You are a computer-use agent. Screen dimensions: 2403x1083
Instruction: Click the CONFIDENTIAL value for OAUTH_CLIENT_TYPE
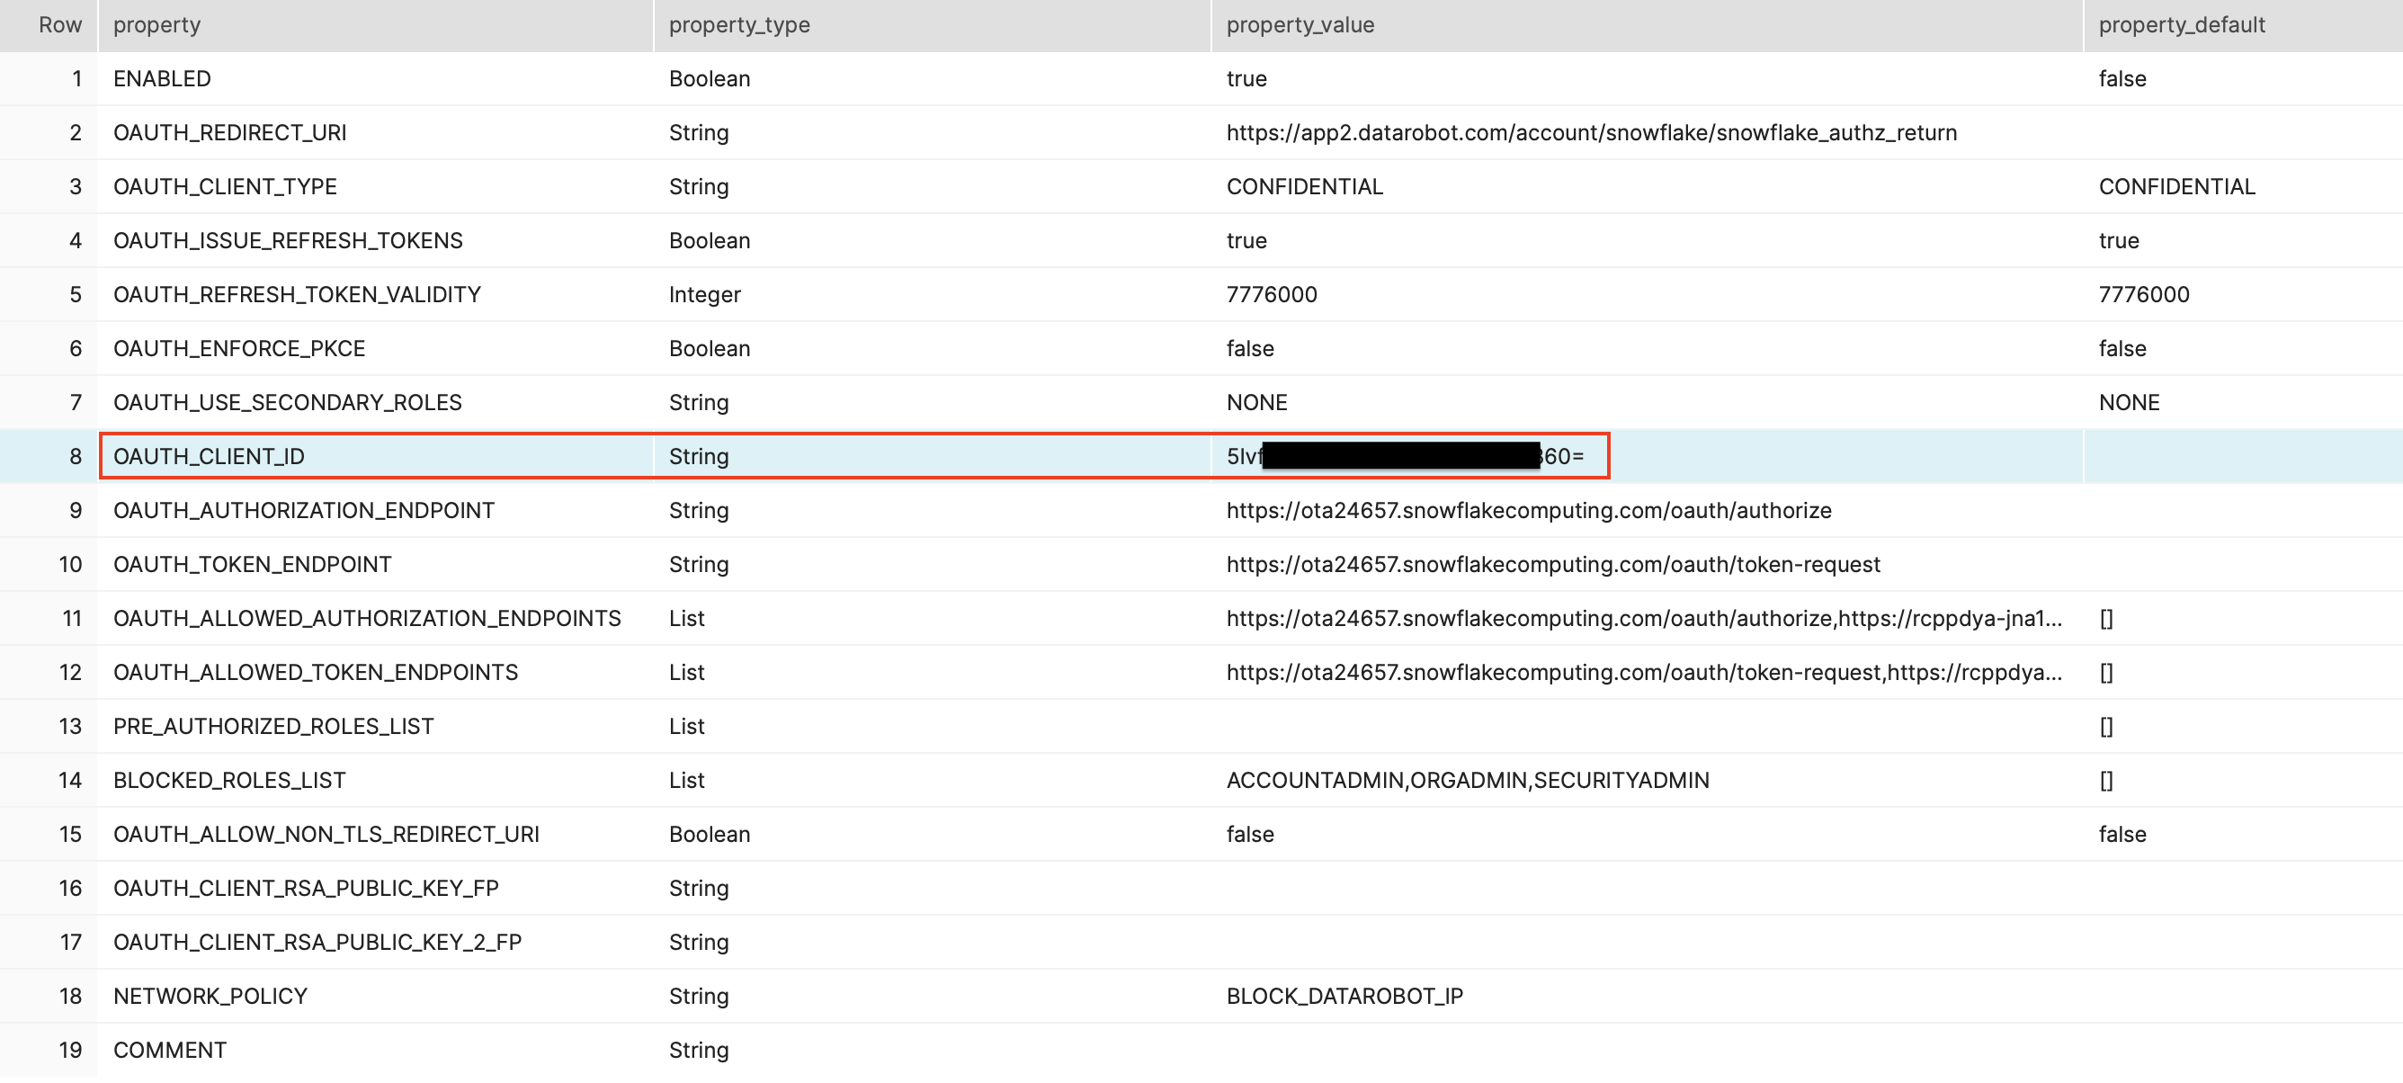[1305, 185]
